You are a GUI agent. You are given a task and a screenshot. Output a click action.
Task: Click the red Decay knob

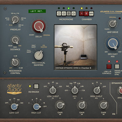pos(39,26)
